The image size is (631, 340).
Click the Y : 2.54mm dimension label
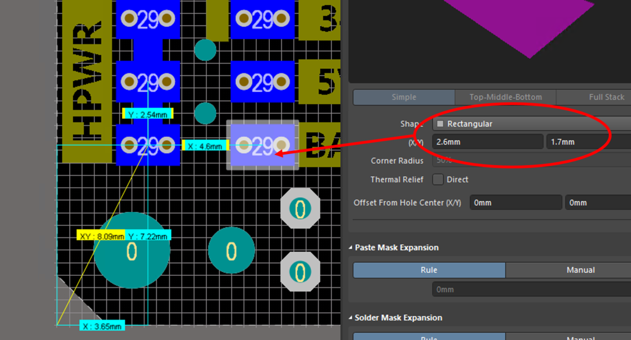(148, 114)
